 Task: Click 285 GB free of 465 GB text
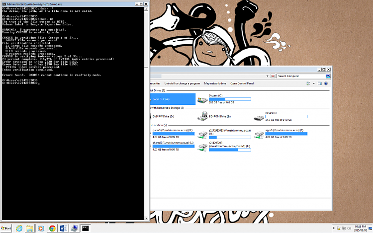point(221,102)
